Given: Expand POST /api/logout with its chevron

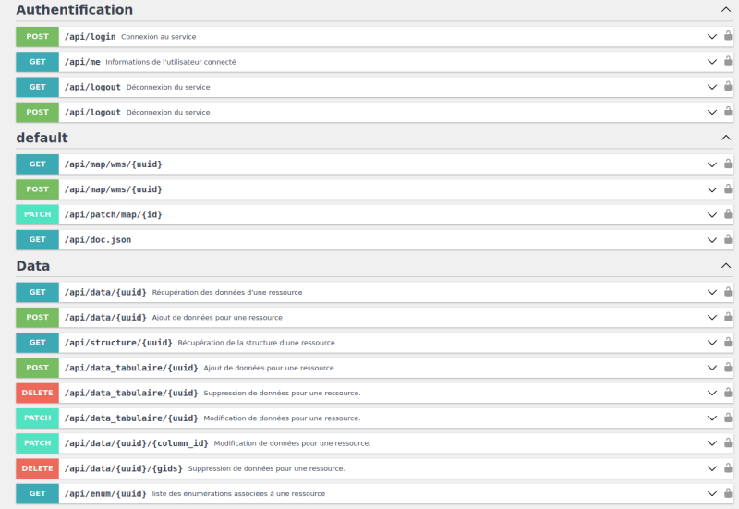Looking at the screenshot, I should (x=712, y=112).
